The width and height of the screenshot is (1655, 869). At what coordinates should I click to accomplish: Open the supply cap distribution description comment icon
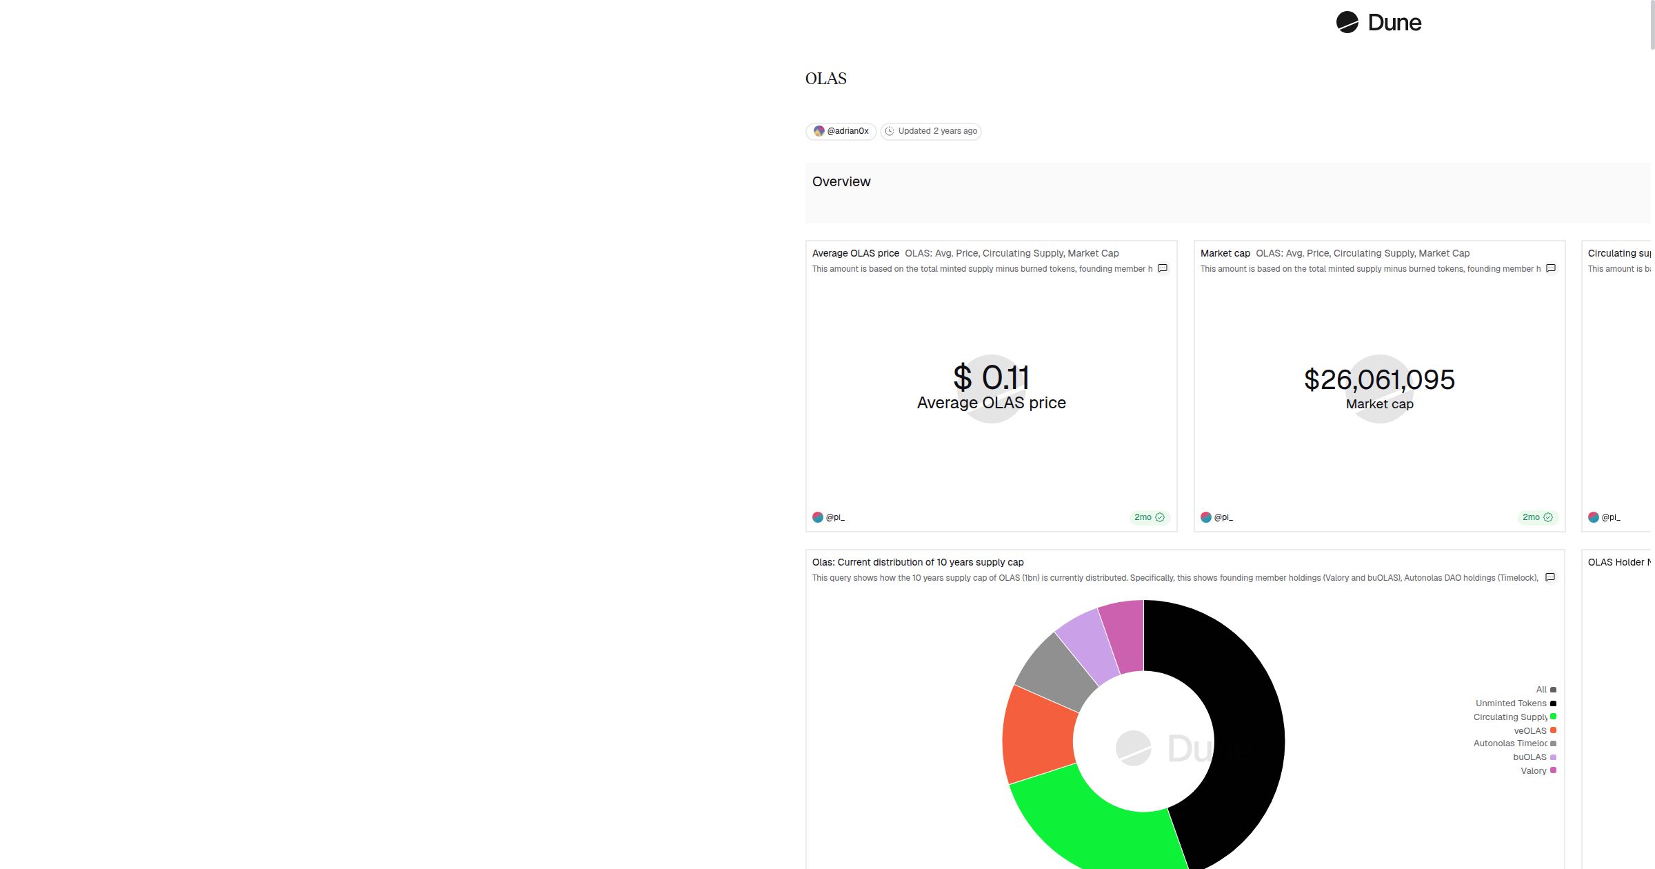tap(1550, 577)
